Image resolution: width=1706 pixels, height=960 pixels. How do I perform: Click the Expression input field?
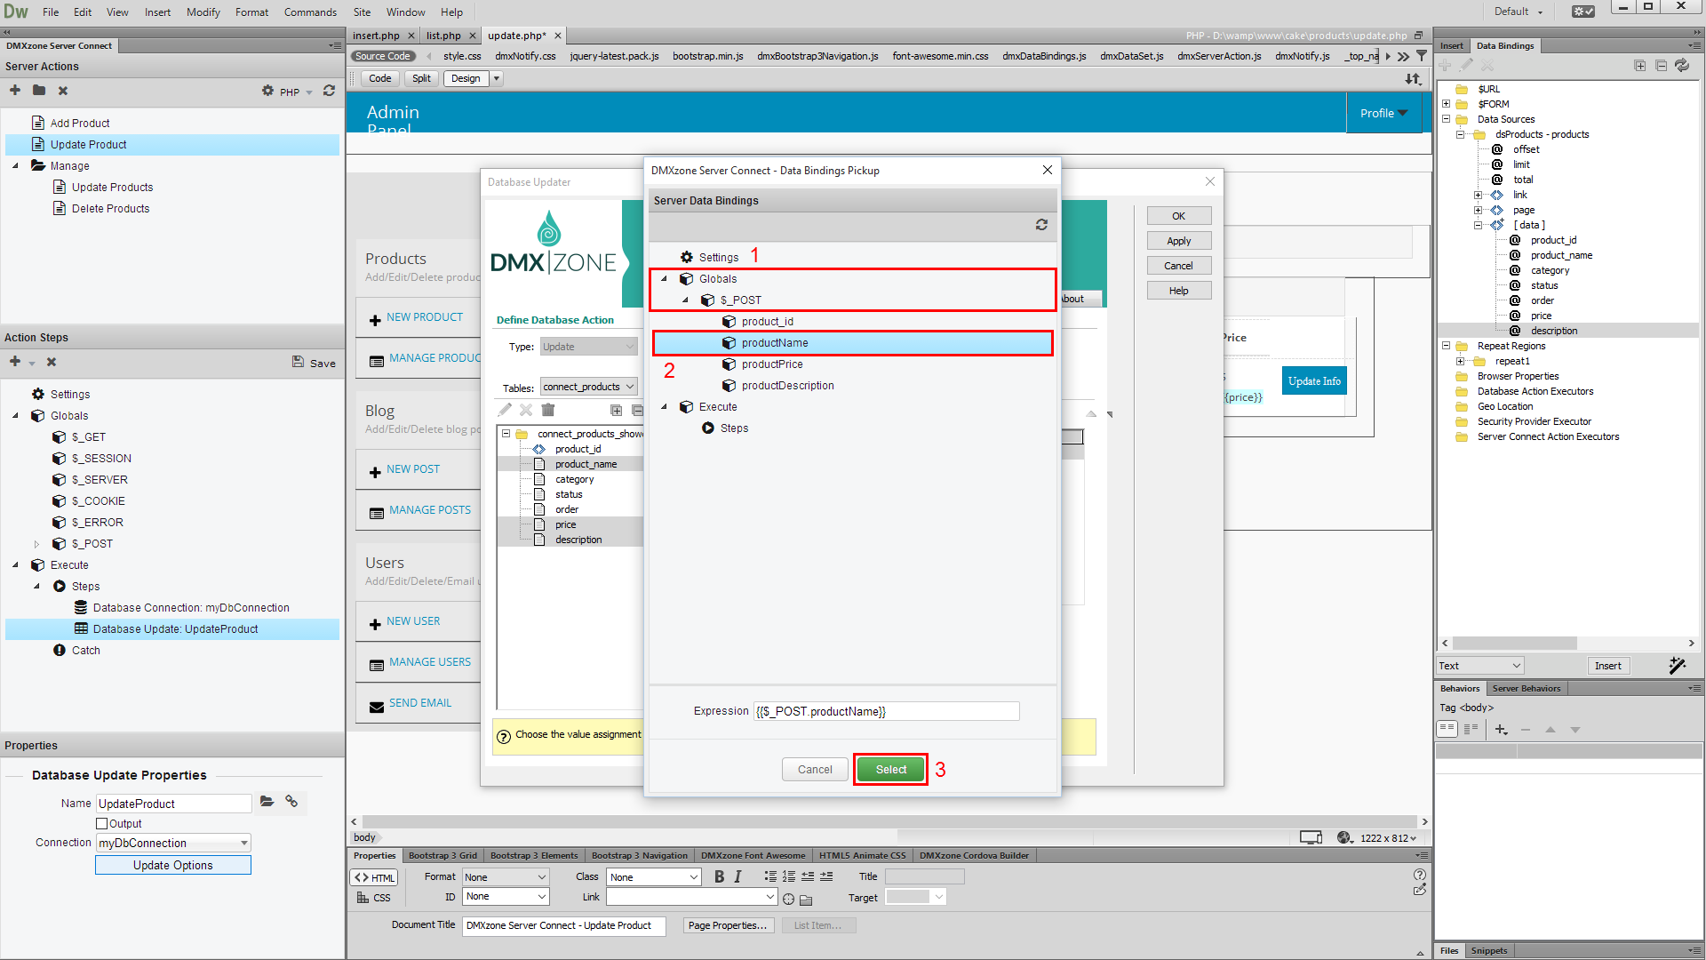coord(886,711)
